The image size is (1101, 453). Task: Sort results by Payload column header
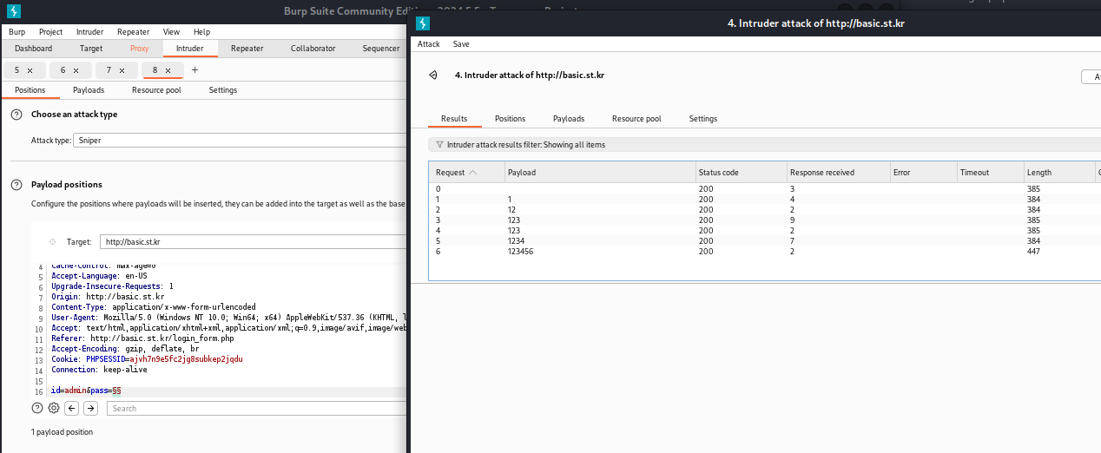pyautogui.click(x=600, y=173)
